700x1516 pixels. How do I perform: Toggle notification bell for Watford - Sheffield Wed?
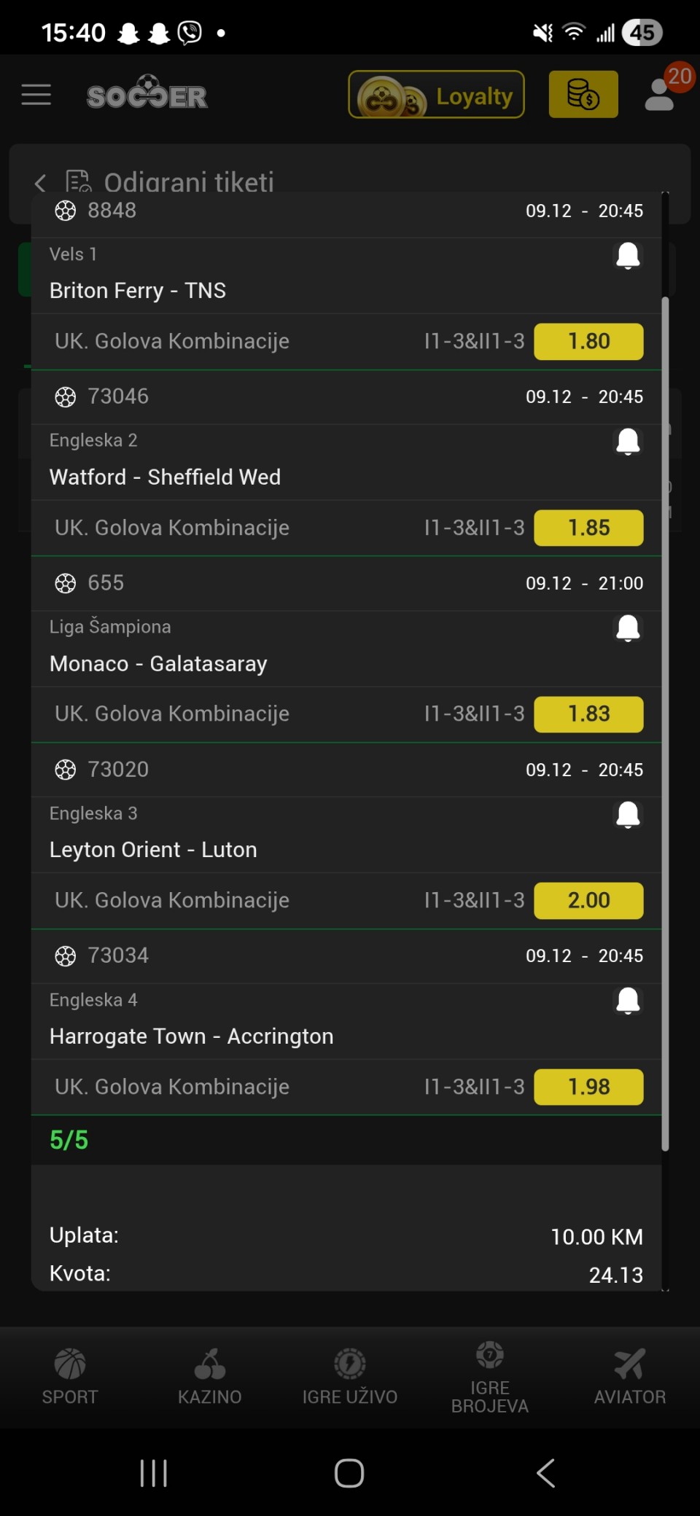[628, 442]
